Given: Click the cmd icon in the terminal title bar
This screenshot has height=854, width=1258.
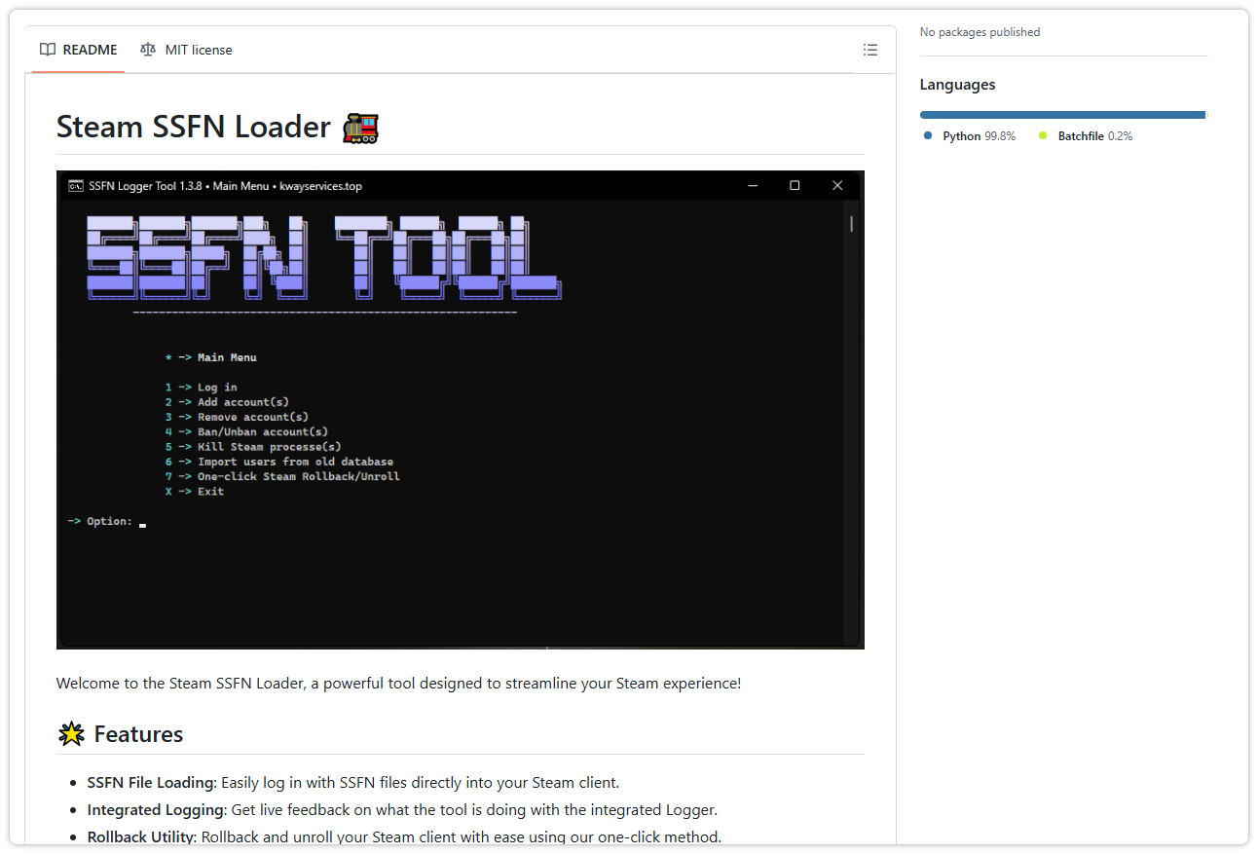Looking at the screenshot, I should coord(75,185).
